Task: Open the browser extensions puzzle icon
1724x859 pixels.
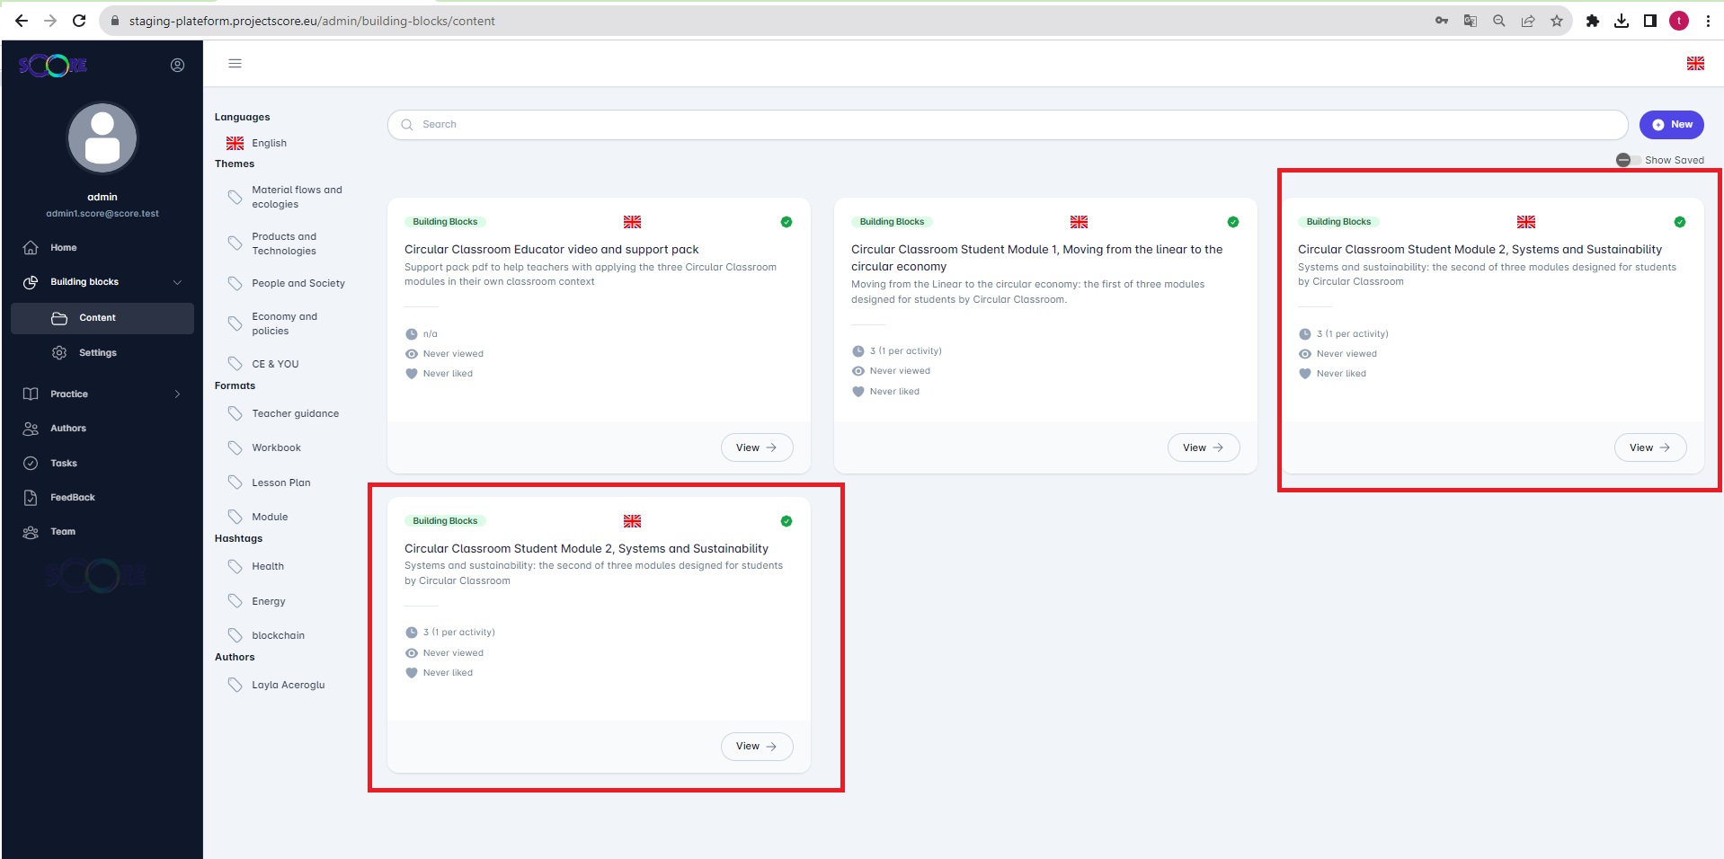Action: point(1592,21)
